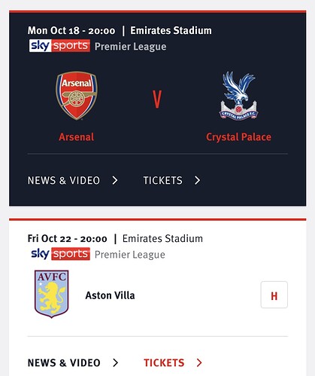Click the Crystal Palace eagle crest

point(239,96)
